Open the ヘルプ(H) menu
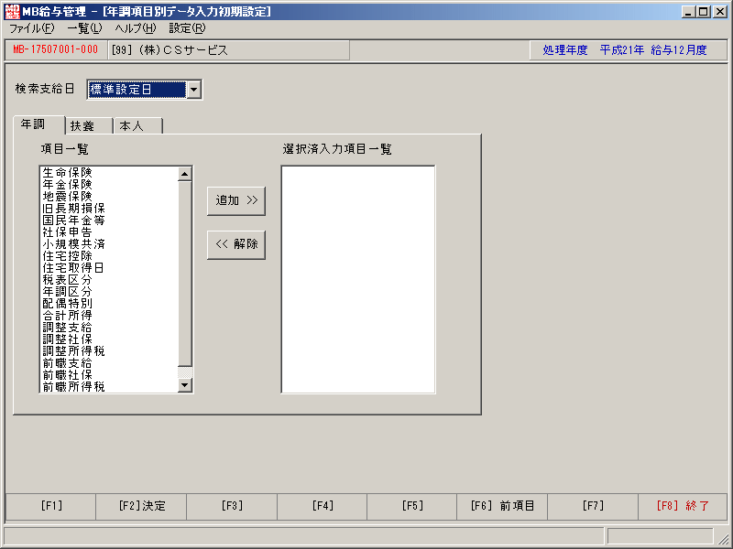The height and width of the screenshot is (549, 733). (x=136, y=28)
